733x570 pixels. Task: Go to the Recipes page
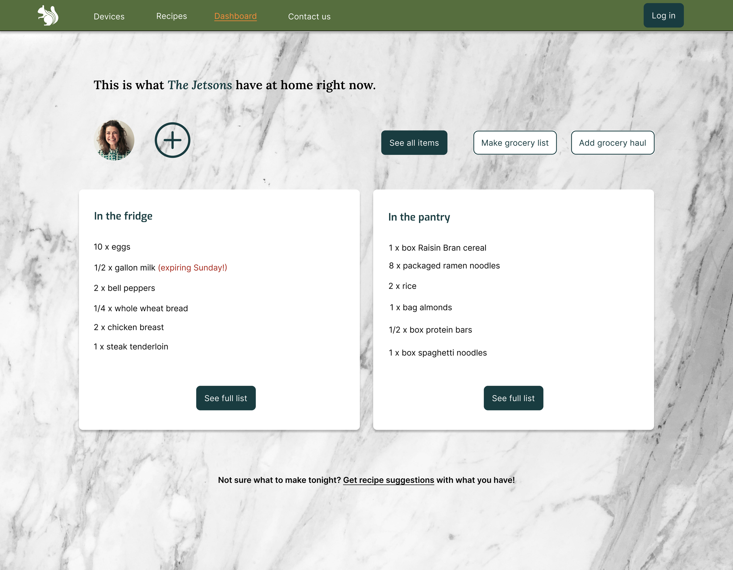click(171, 16)
